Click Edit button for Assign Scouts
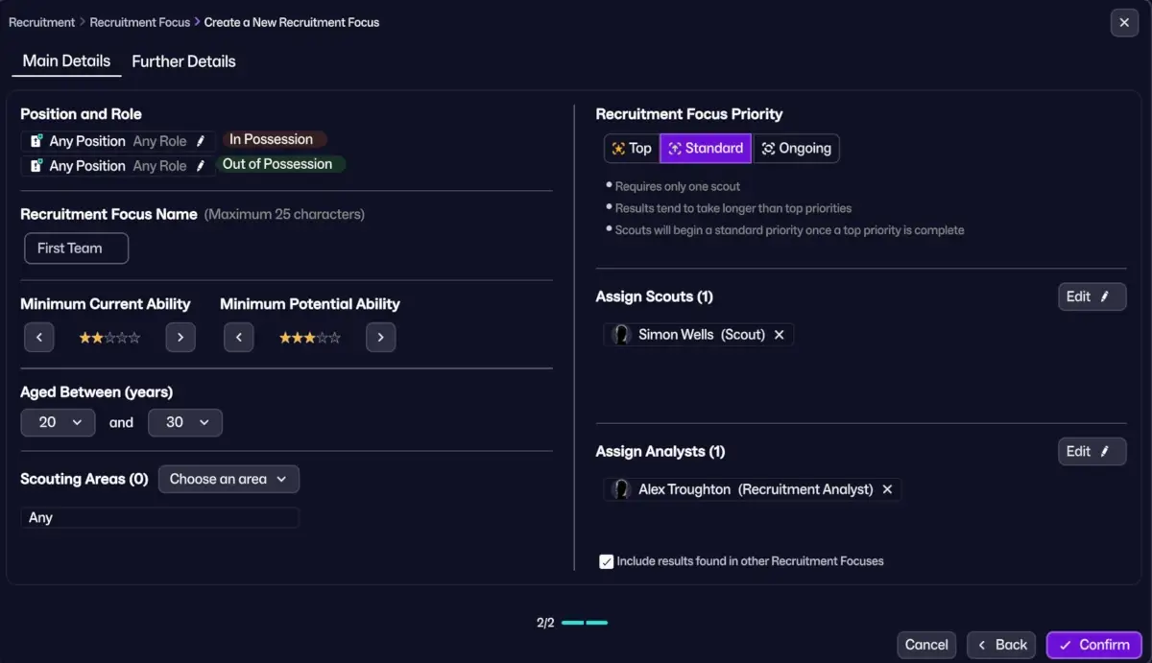The image size is (1152, 663). 1092,296
